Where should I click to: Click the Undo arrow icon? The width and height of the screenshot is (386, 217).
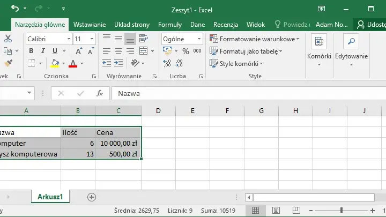coord(15,9)
